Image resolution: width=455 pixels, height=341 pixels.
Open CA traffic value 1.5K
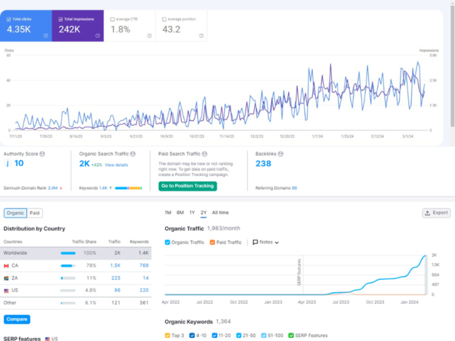115,266
